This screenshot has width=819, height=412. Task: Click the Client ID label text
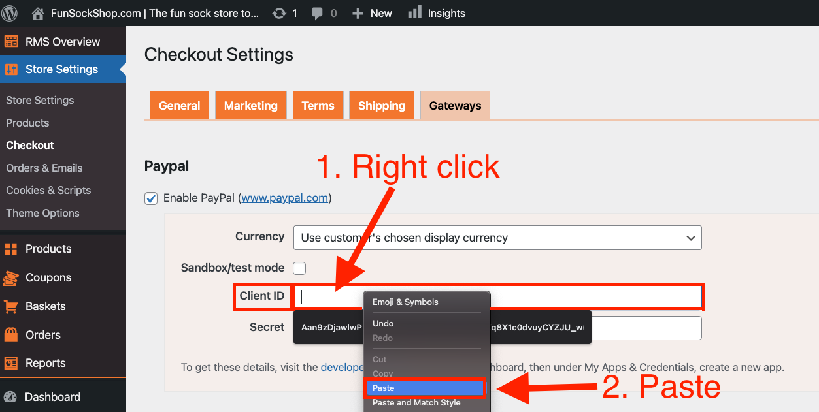262,296
